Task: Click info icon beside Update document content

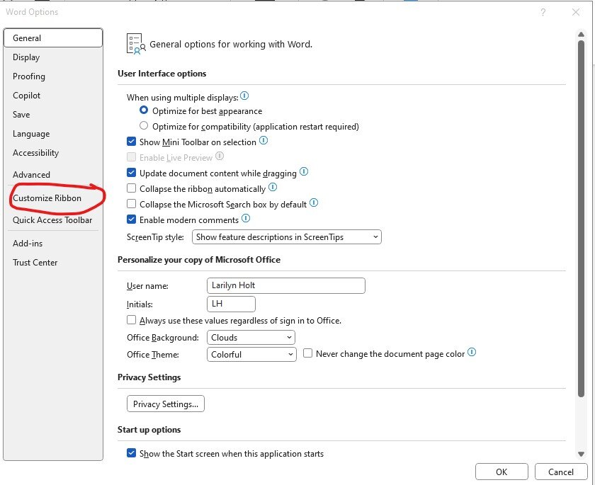Action: [x=304, y=172]
